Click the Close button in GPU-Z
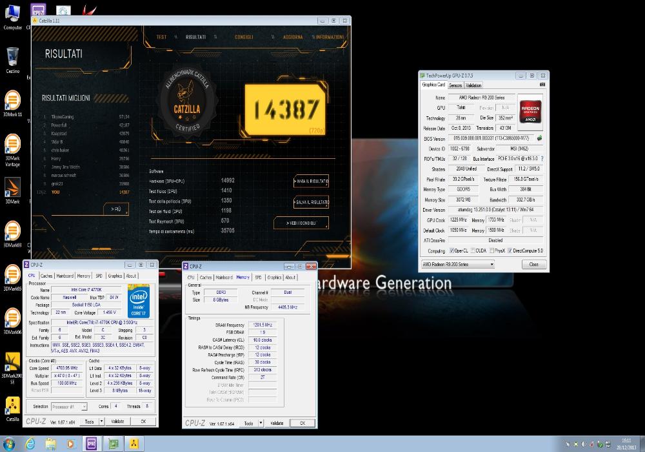Screen dimensions: 645x452 point(534,264)
